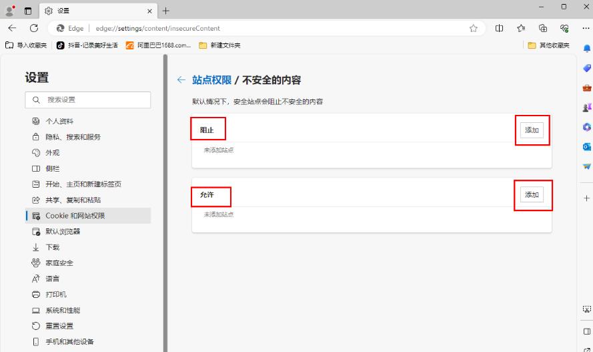Click screenshot icon at sidebar bottom
The height and width of the screenshot is (352, 593).
tap(586, 310)
